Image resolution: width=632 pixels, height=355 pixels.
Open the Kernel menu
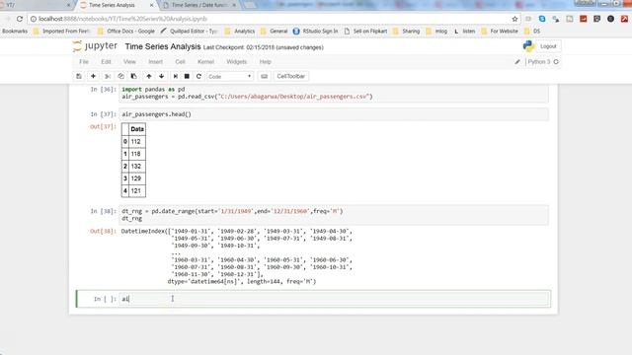tap(205, 62)
